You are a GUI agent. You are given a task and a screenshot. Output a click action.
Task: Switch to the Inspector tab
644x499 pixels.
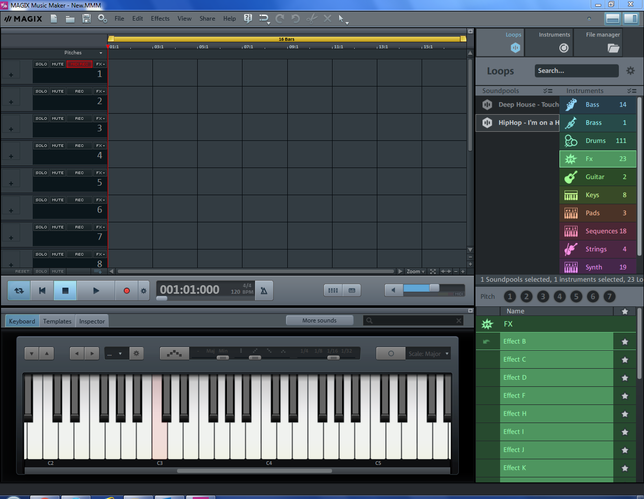pyautogui.click(x=92, y=321)
